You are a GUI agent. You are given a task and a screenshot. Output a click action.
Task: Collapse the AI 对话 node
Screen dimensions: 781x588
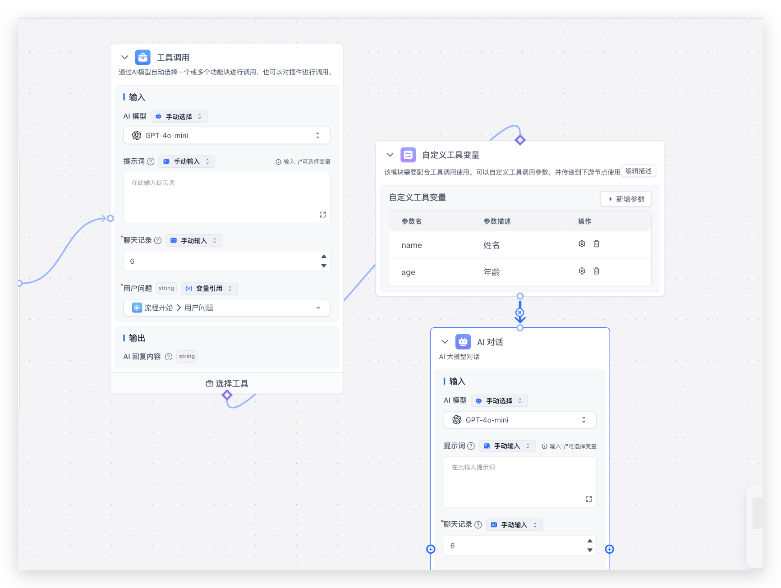[x=445, y=342]
